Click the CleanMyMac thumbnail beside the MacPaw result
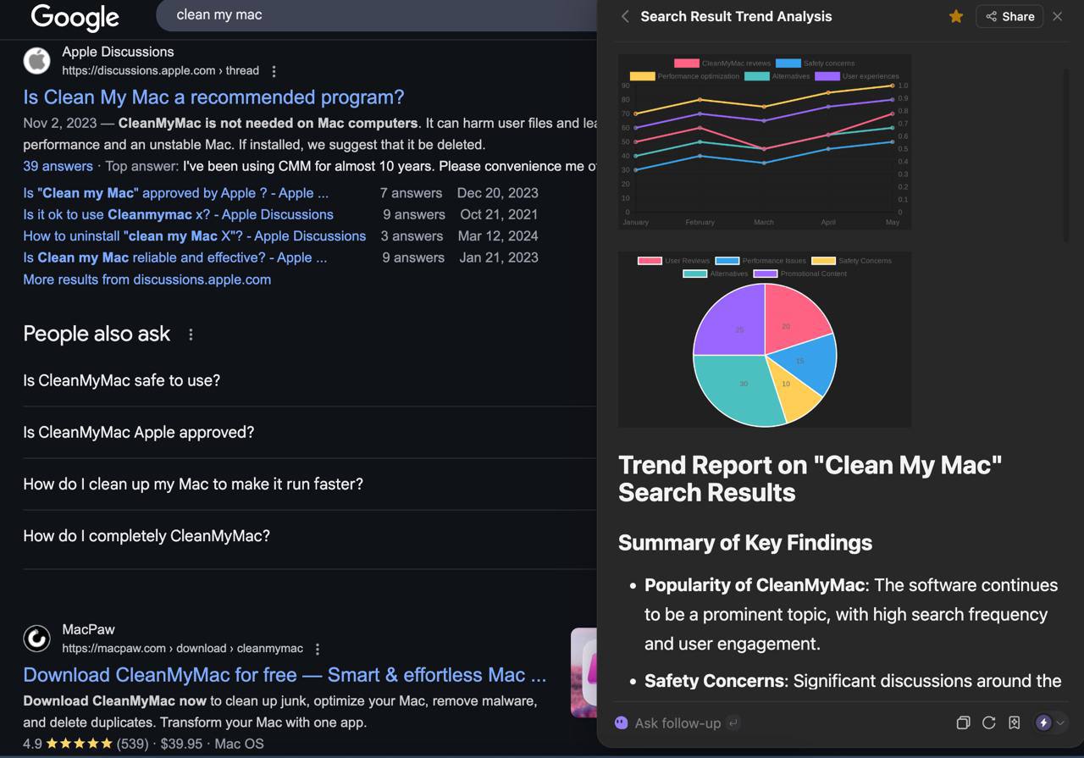Screen dimensions: 1084x758 coord(584,672)
